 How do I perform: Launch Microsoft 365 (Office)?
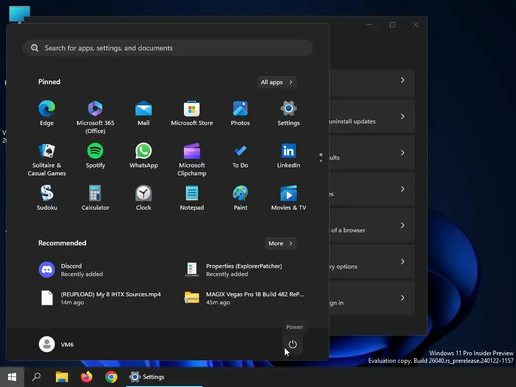95,117
